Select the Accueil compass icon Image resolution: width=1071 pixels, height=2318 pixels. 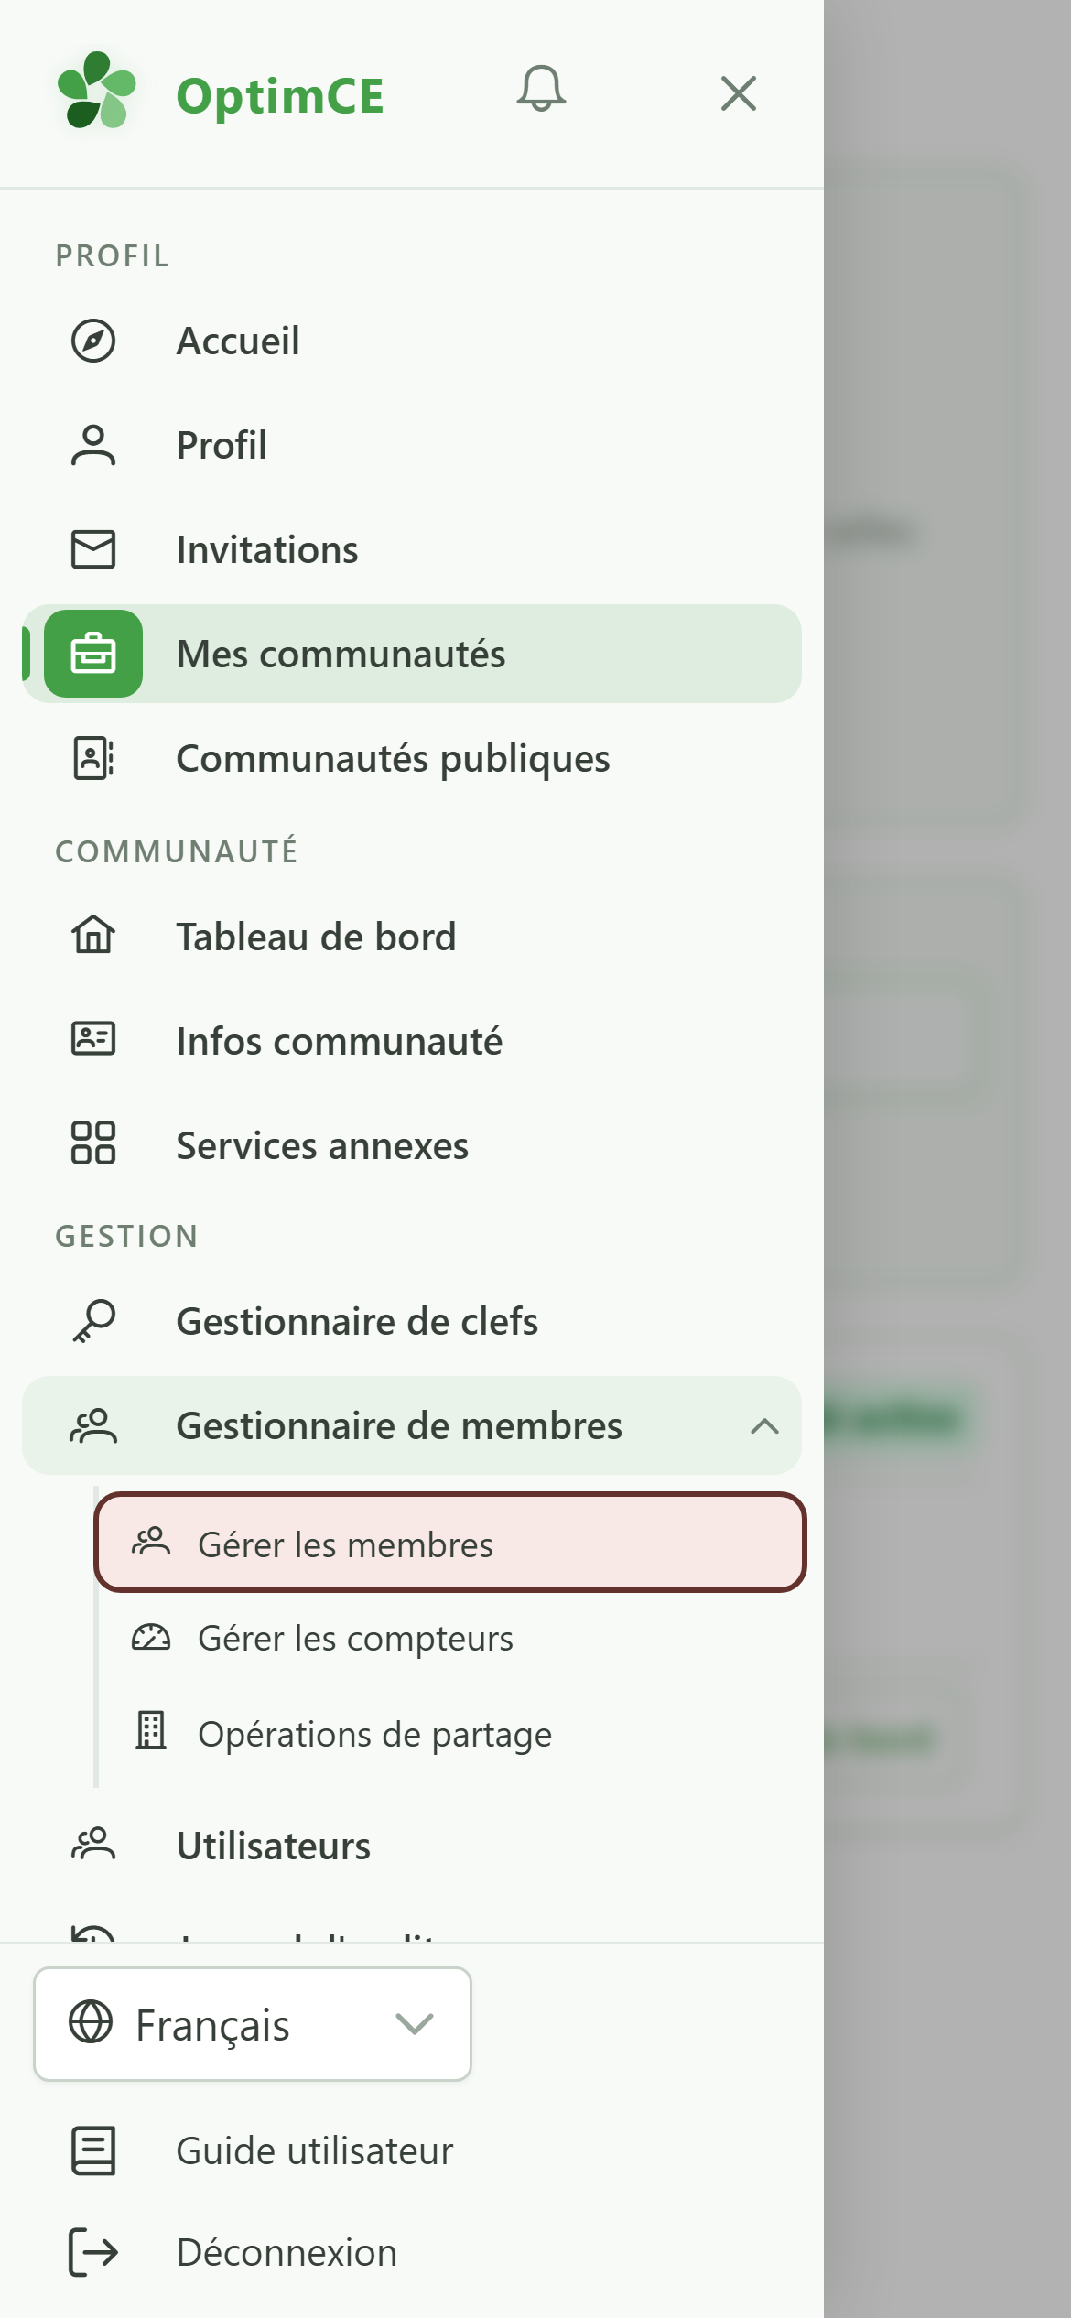pos(93,341)
